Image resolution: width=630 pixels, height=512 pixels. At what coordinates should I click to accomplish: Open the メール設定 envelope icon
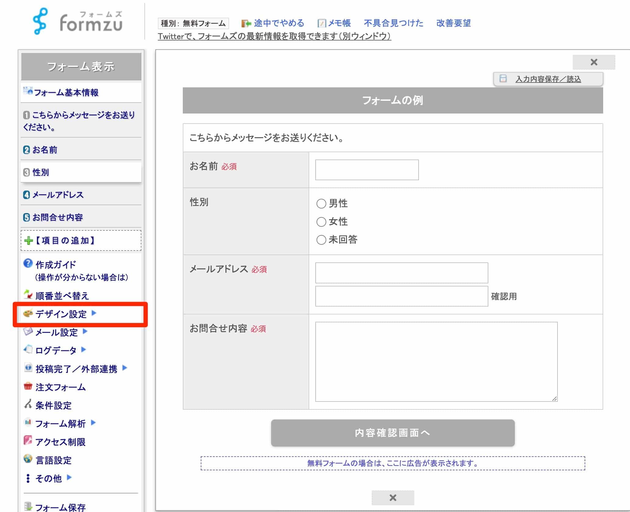pos(28,332)
